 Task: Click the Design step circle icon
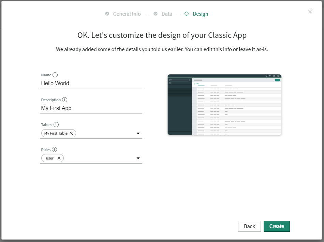(186, 14)
